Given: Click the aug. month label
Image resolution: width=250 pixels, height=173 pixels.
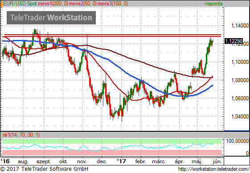Looking at the screenshot, I should coord(23,162).
